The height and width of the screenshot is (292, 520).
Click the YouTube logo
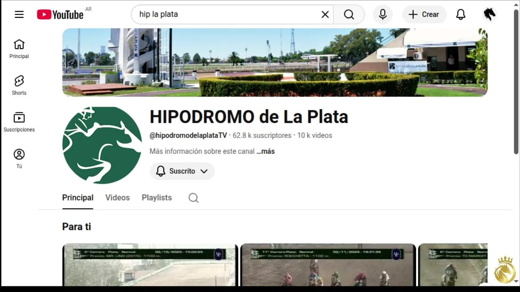point(60,15)
